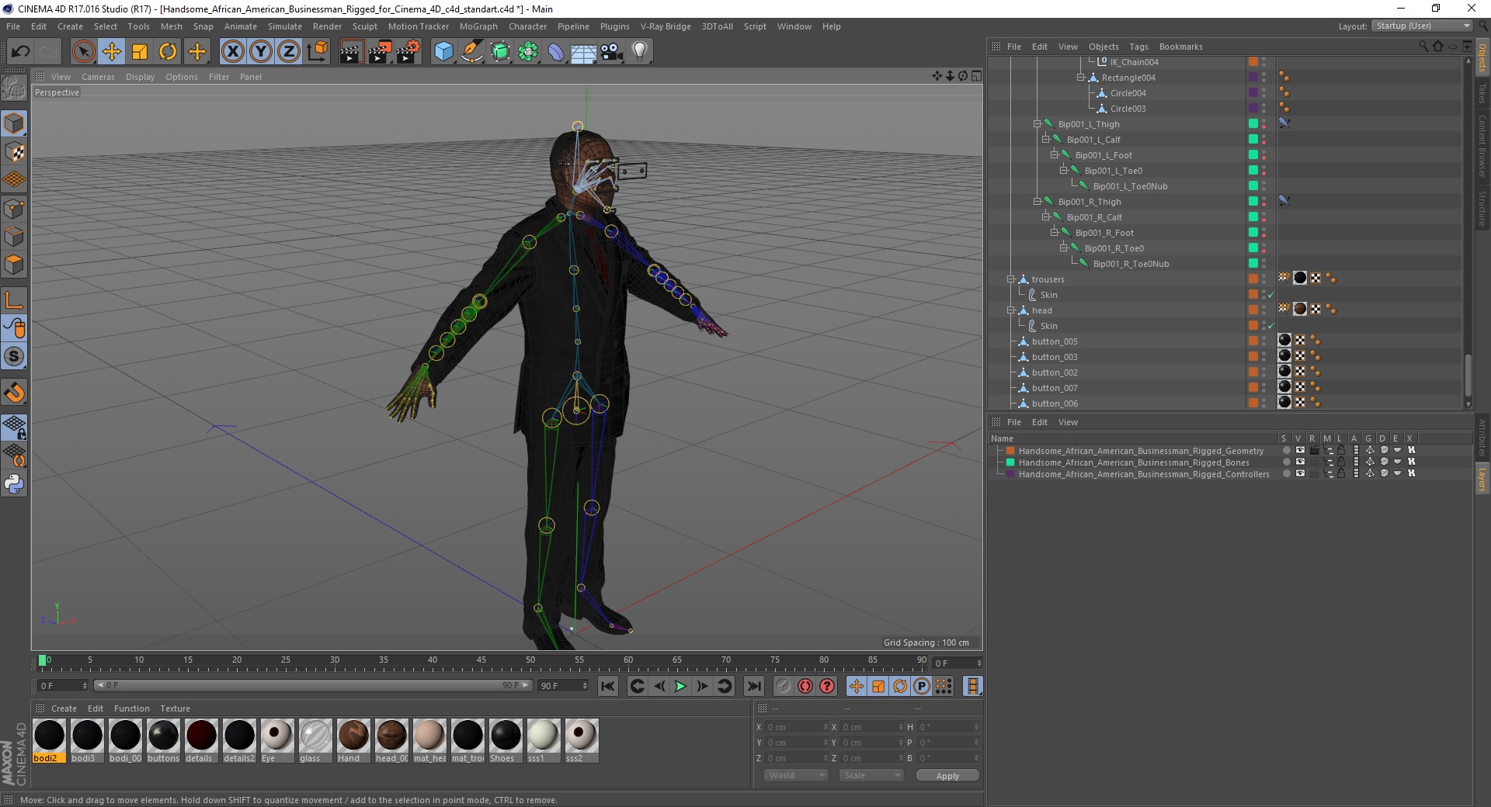Add a Light object
Screen dimensions: 1491x807
[x=640, y=52]
